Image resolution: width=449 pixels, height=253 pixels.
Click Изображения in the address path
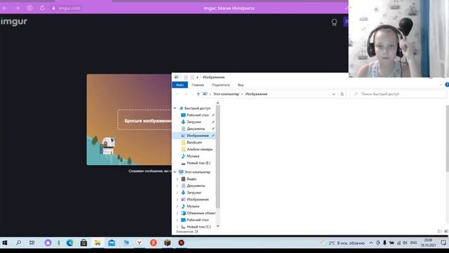[x=256, y=94]
